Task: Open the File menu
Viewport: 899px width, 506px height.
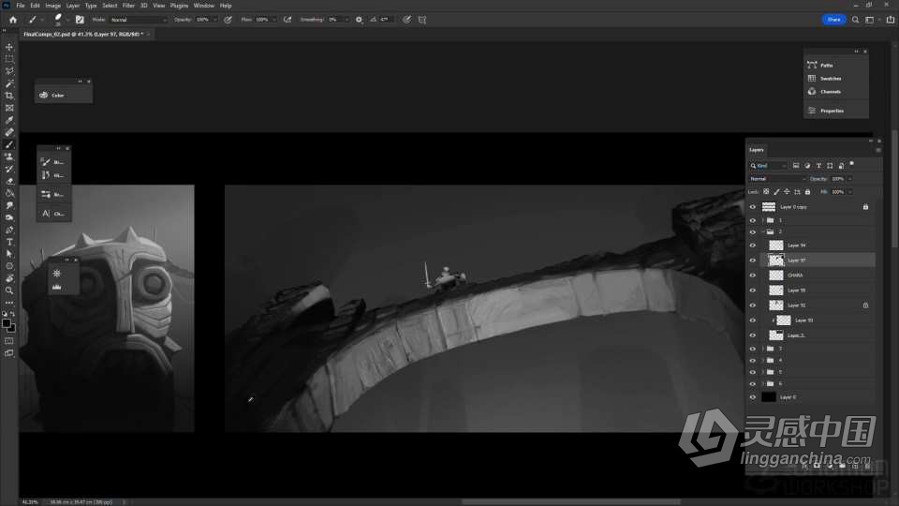Action: click(21, 6)
